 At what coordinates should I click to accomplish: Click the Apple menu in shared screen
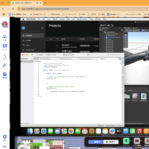(x=23, y=19)
